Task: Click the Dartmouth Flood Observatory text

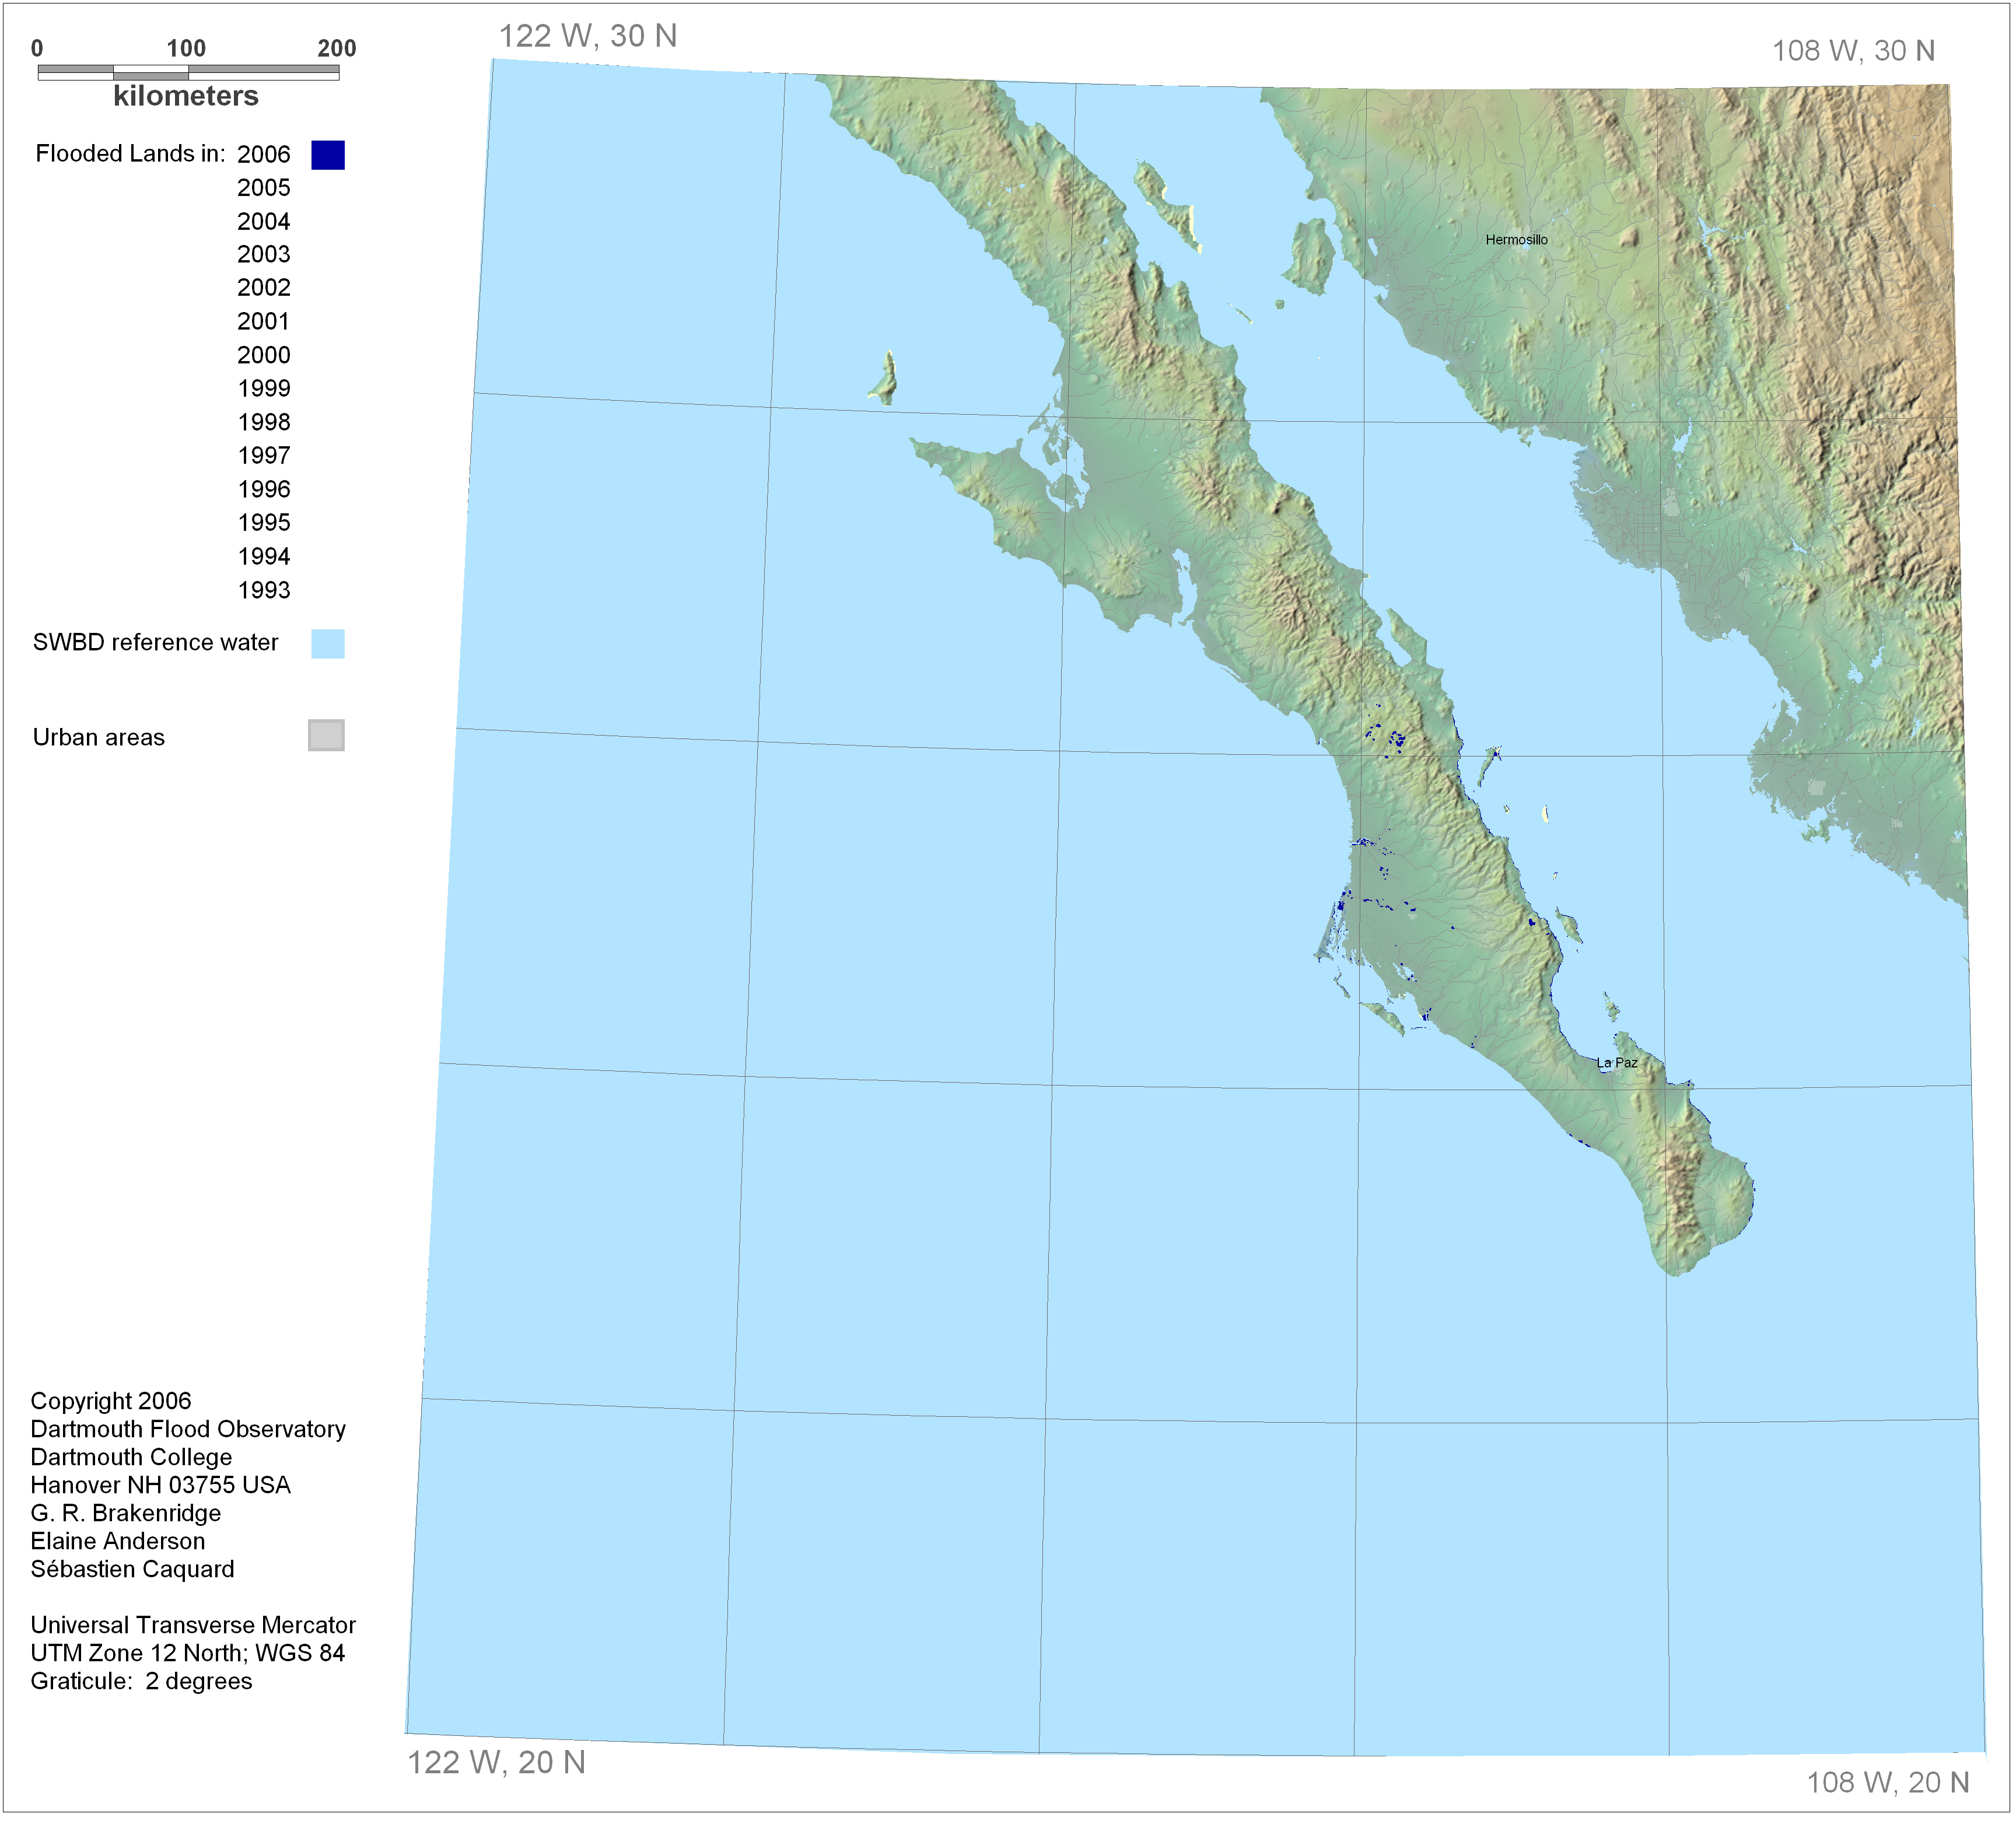Action: click(x=188, y=1429)
